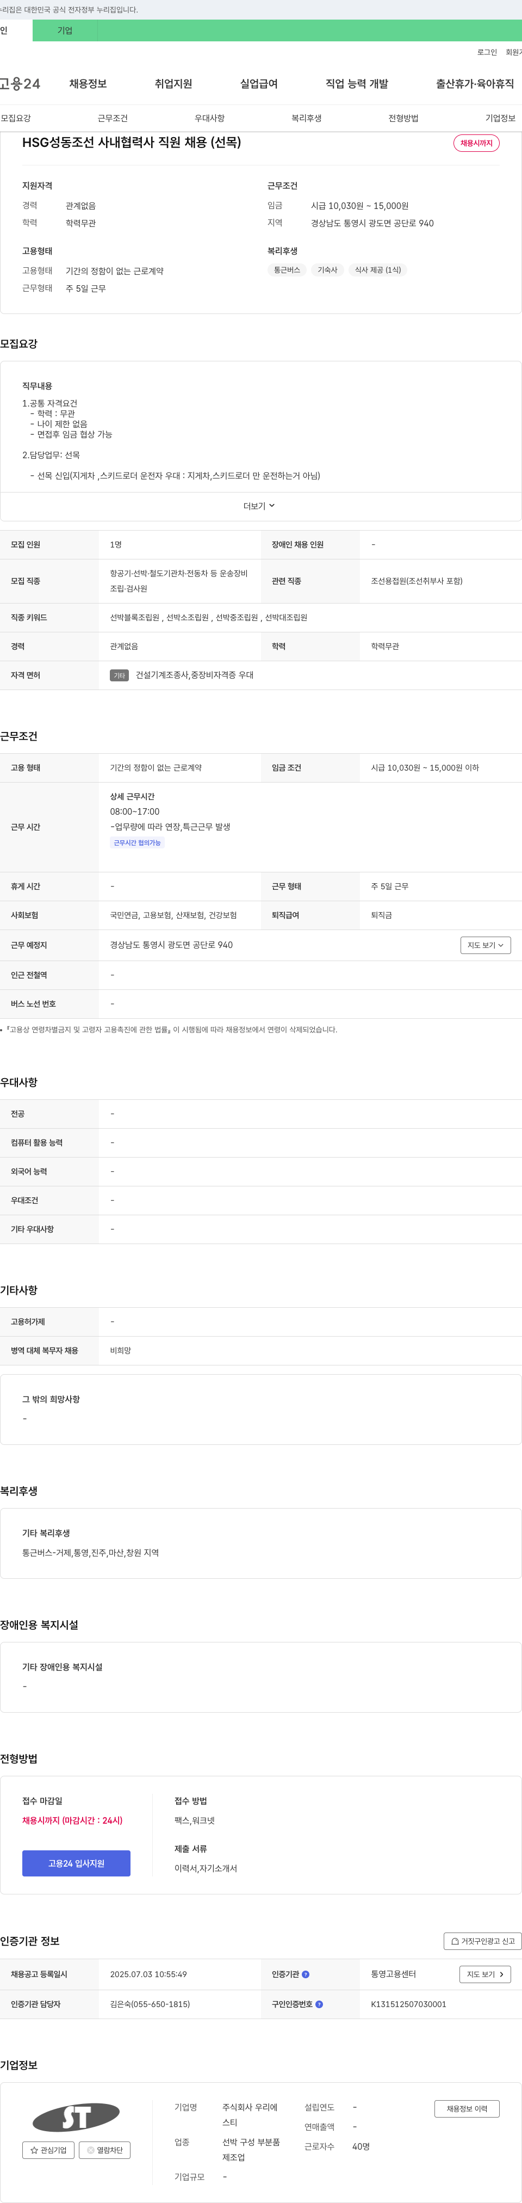This screenshot has width=522, height=2203.
Task: Jump to the 모집요강 section tab
Action: 15,118
